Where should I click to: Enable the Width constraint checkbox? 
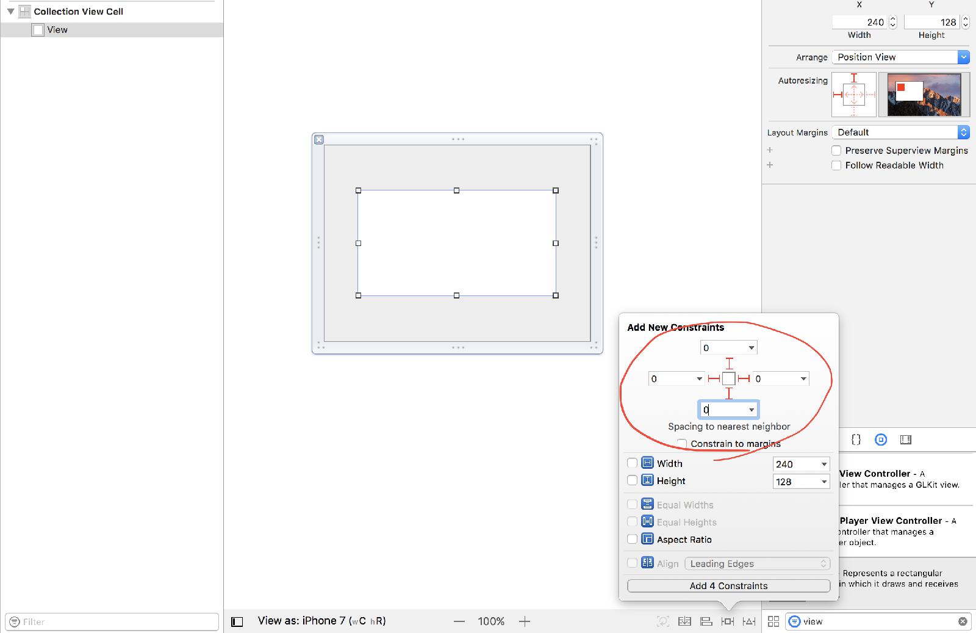(x=633, y=463)
